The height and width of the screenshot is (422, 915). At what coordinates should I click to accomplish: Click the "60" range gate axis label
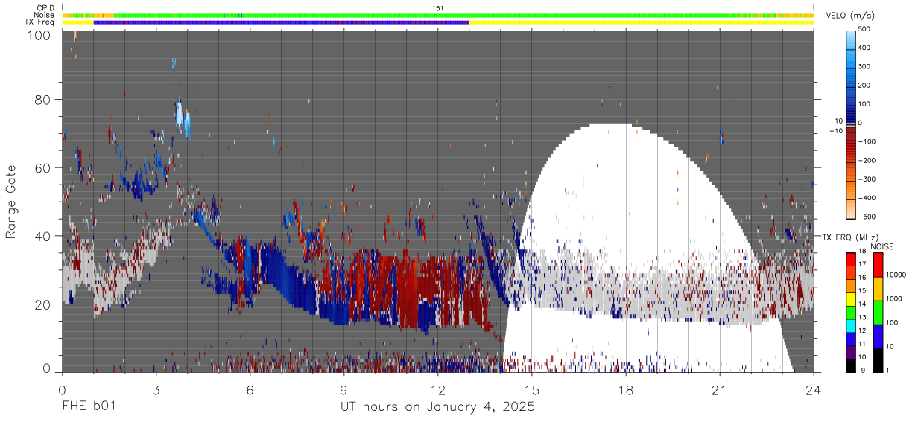(x=42, y=167)
